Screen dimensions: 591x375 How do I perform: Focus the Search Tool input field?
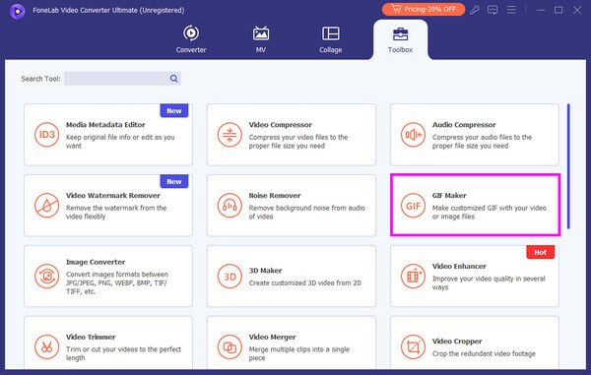click(122, 79)
